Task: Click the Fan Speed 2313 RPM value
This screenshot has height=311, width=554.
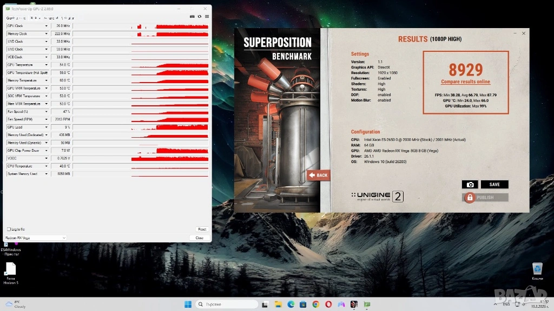Action: tap(62, 119)
